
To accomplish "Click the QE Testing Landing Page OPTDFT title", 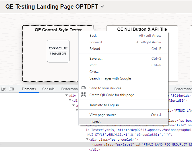I will (52, 7).
